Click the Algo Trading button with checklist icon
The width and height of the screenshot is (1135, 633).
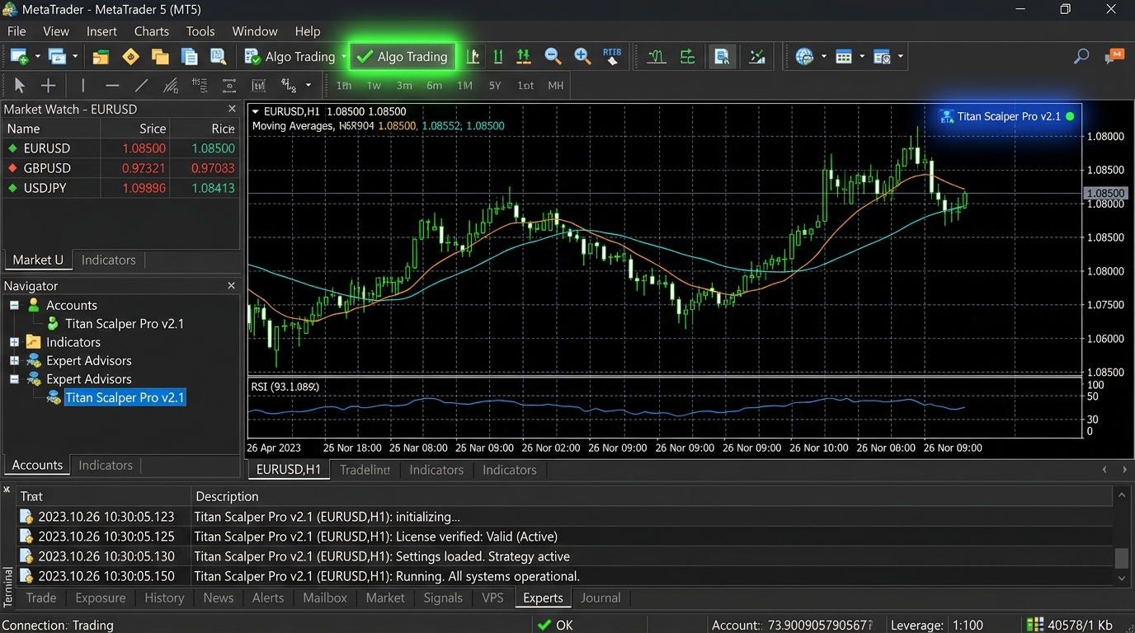point(290,57)
